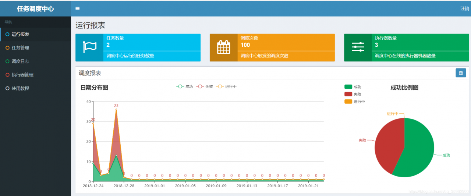Screen dimensions: 471x196
Task: Click the 调度次数 value 100
Action: click(x=245, y=45)
